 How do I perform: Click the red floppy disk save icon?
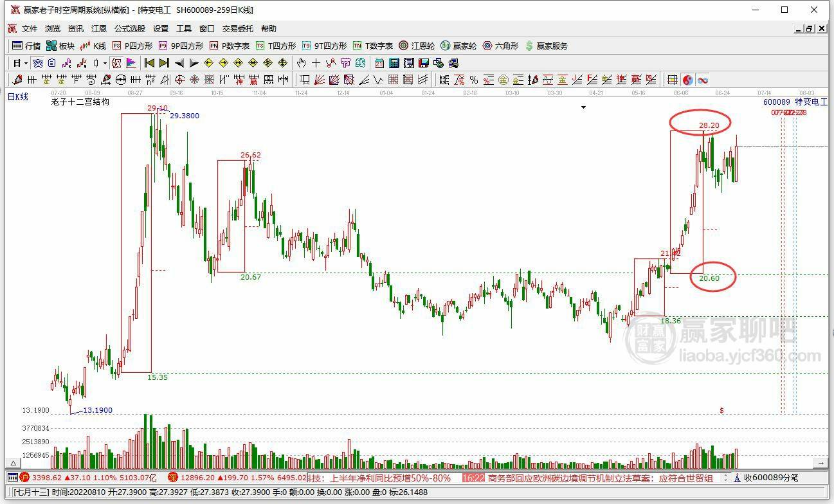click(424, 63)
